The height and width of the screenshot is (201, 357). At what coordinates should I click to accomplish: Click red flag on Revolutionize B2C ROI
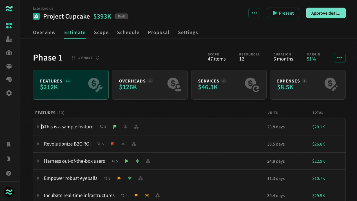tap(112, 144)
